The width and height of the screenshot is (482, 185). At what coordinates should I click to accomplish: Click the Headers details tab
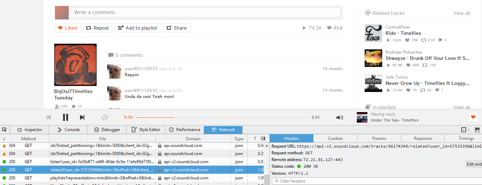(292, 138)
